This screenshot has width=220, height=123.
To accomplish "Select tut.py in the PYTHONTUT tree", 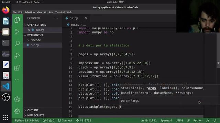I will point(43,45).
